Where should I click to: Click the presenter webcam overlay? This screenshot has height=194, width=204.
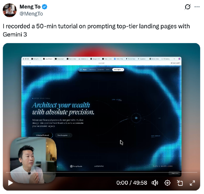(33, 160)
